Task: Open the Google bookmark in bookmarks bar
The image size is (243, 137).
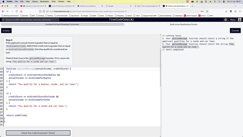Action: [84, 16]
